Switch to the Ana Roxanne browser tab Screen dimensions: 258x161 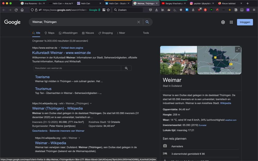pyautogui.click(x=33, y=3)
